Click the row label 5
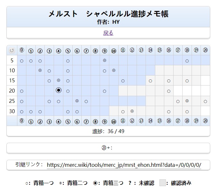216x189 pixels. point(12,60)
